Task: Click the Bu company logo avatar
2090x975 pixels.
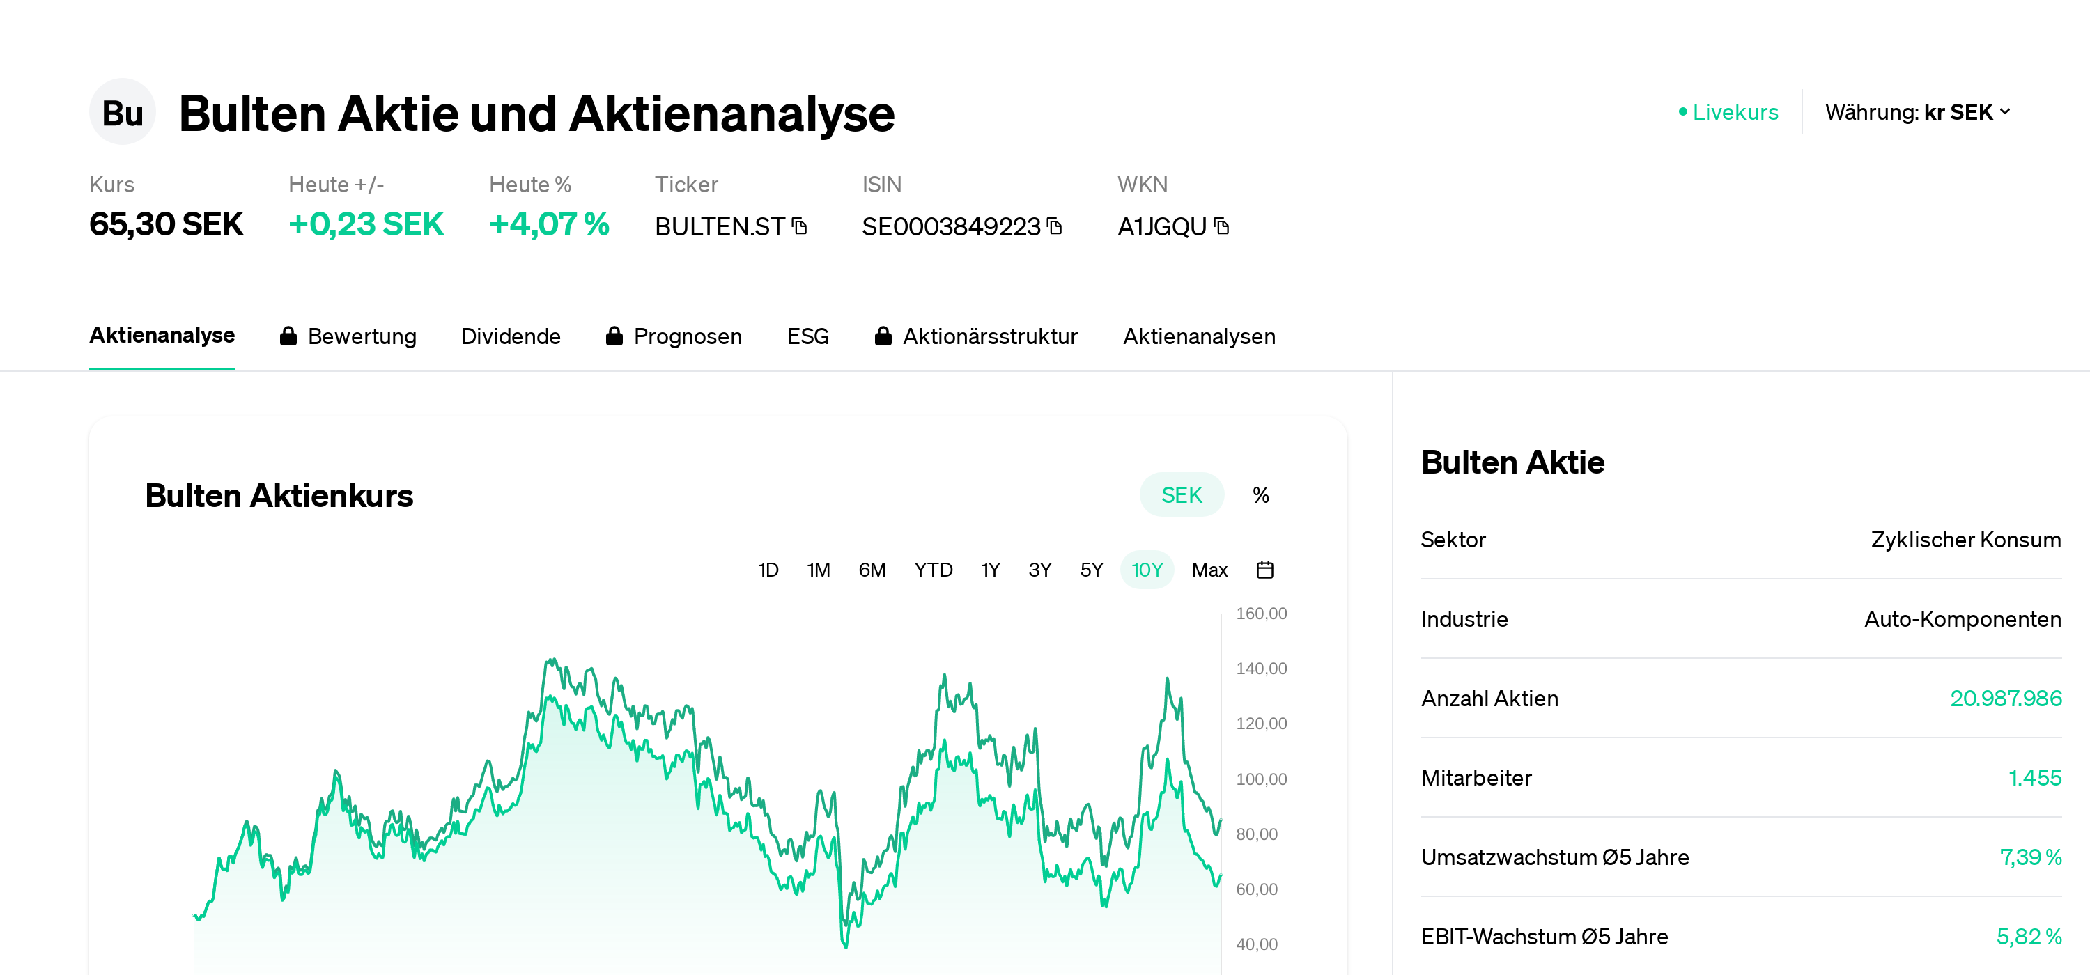Action: point(123,113)
